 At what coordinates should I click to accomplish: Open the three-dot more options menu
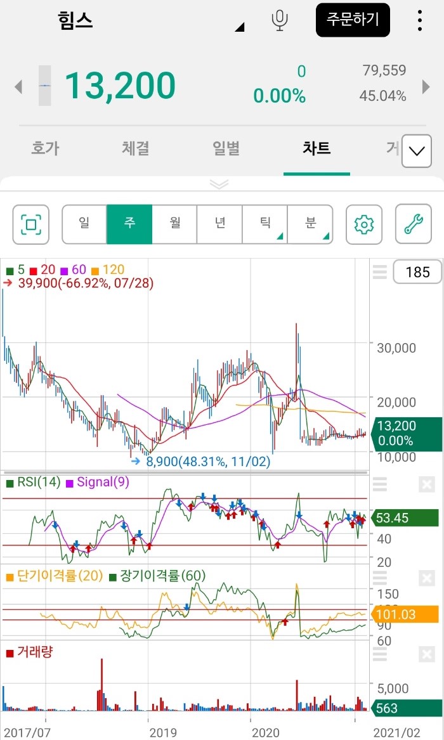pyautogui.click(x=419, y=21)
